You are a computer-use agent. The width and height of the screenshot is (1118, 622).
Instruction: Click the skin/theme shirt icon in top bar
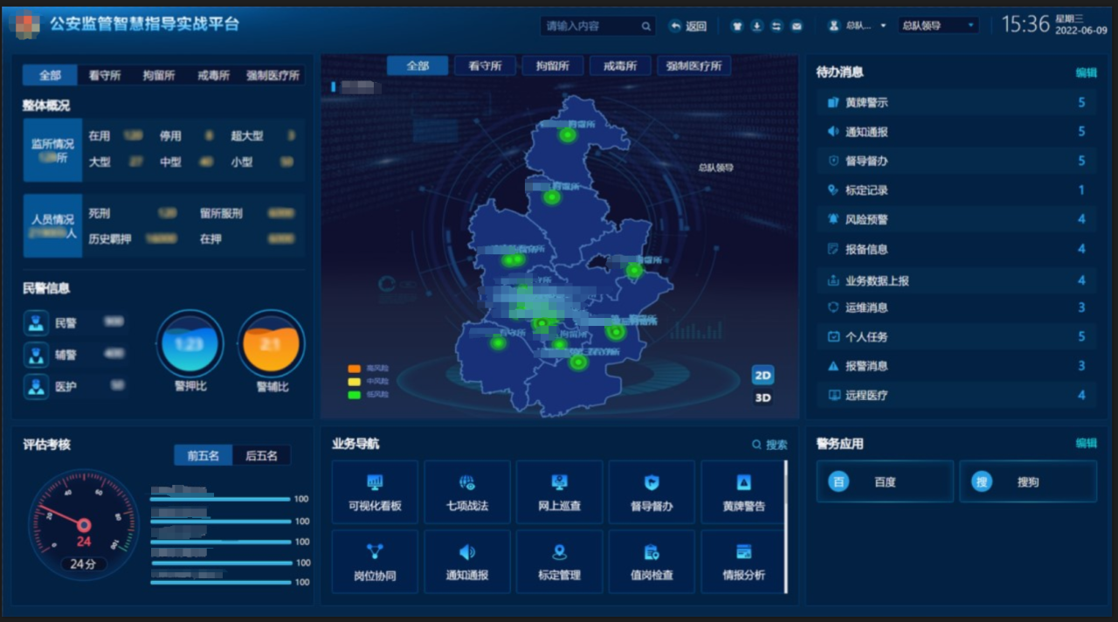coord(738,26)
